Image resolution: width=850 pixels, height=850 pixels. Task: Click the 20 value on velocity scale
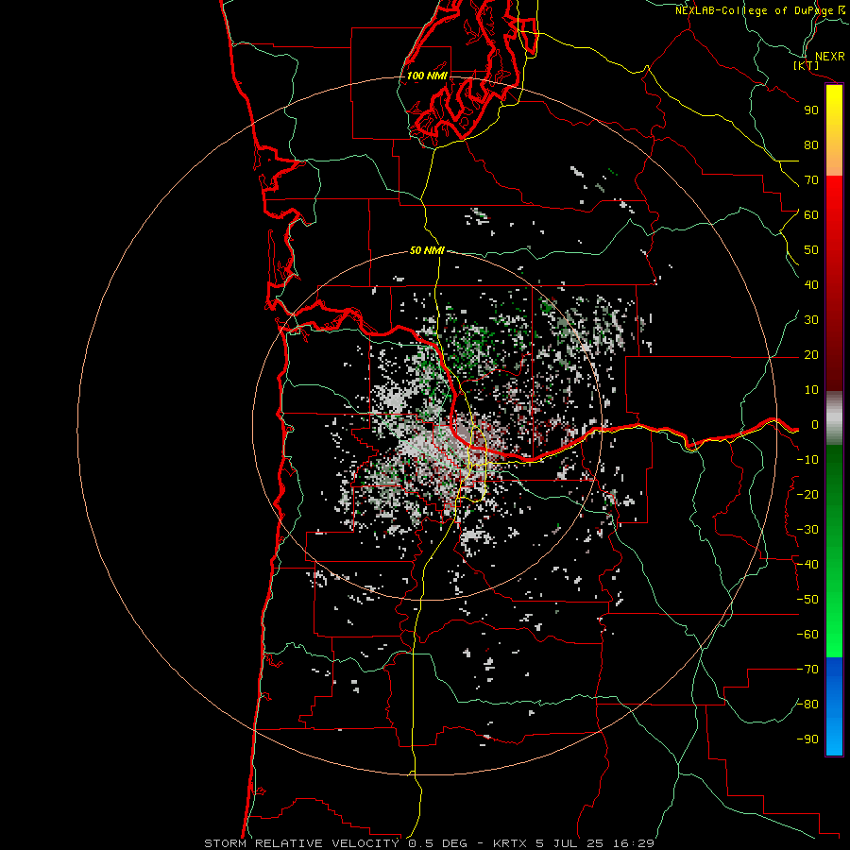coord(811,355)
